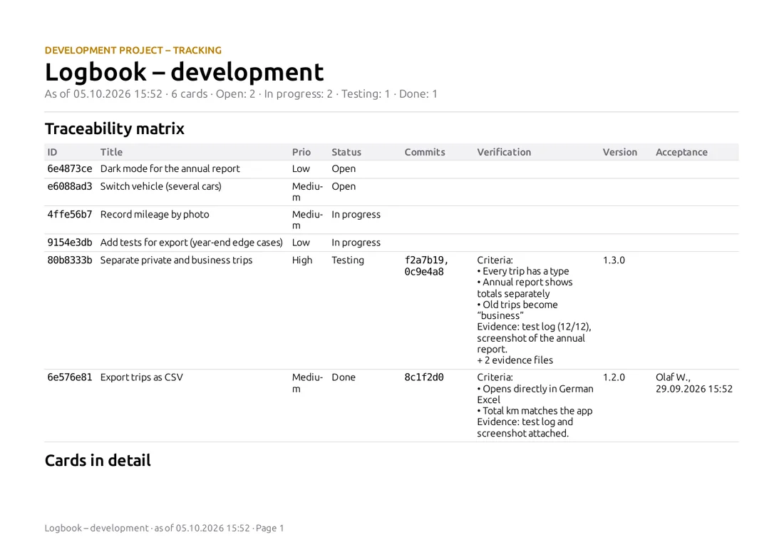Click 'Medium' priority of Export trips row
The height and width of the screenshot is (555, 784).
[307, 383]
